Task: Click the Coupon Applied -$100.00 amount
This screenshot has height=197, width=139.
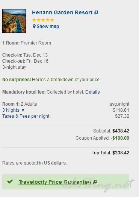Action: pos(120,138)
